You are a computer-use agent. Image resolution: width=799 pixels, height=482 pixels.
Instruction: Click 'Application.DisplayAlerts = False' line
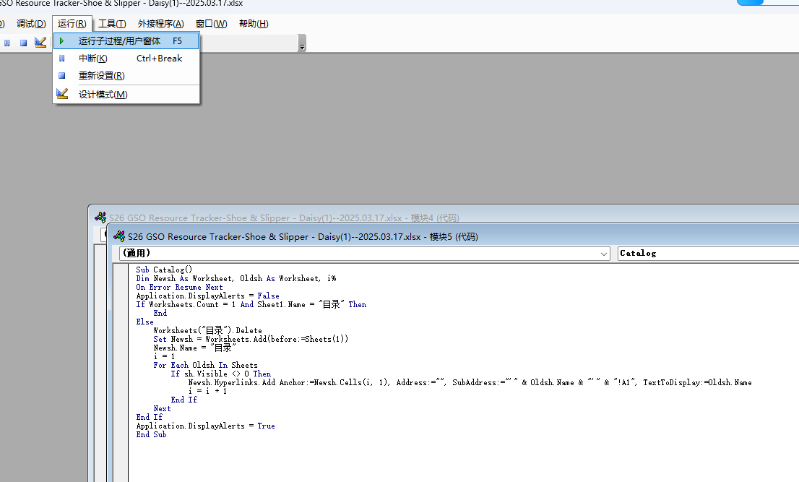207,296
